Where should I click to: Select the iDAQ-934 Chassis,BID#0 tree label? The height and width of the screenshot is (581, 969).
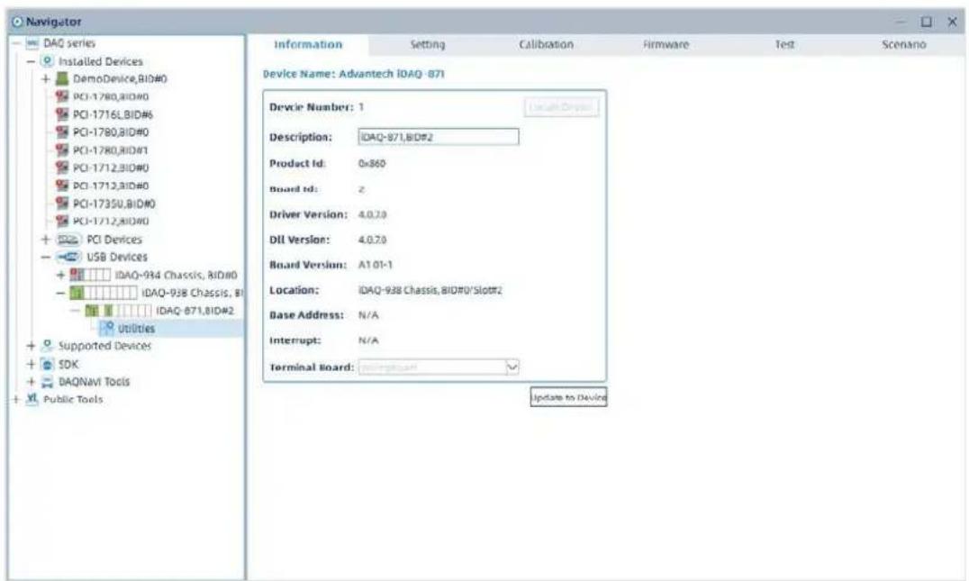point(177,275)
